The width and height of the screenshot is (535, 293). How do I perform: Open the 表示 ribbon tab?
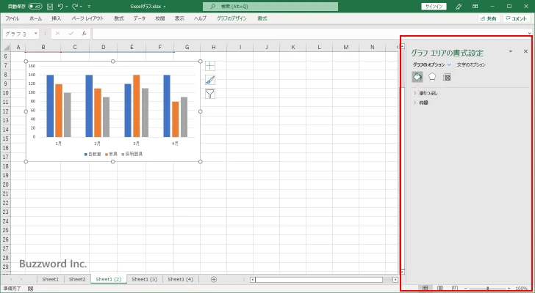[179, 19]
